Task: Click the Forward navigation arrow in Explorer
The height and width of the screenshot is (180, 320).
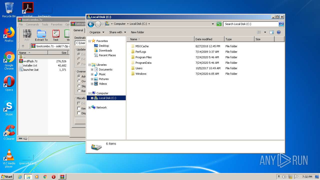Action: click(x=98, y=24)
